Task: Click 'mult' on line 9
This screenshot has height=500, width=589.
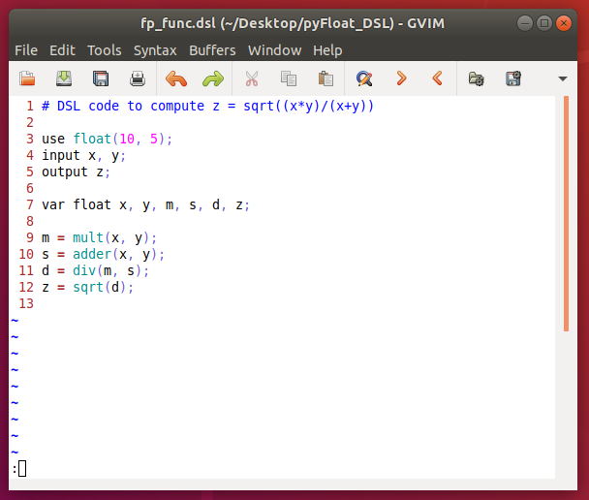Action: (88, 237)
